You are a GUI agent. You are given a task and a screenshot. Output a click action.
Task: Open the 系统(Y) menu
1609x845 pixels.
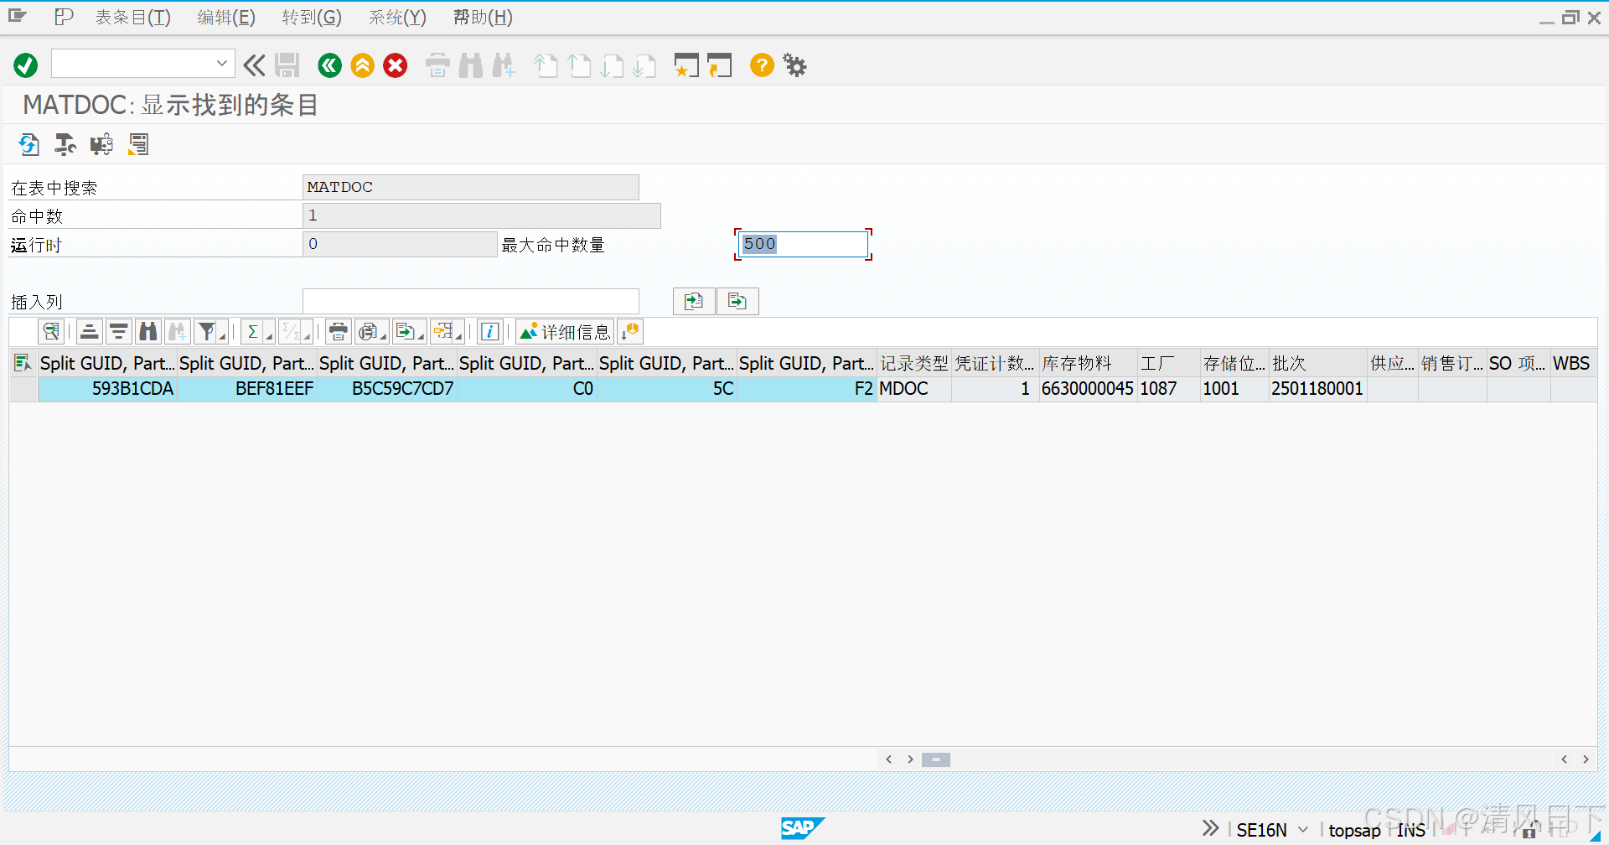click(x=396, y=17)
